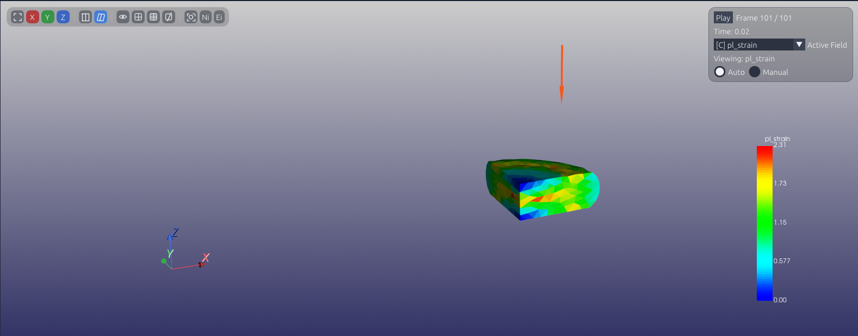858x336 pixels.
Task: Toggle the grid icon beside the eye
Action: [138, 17]
